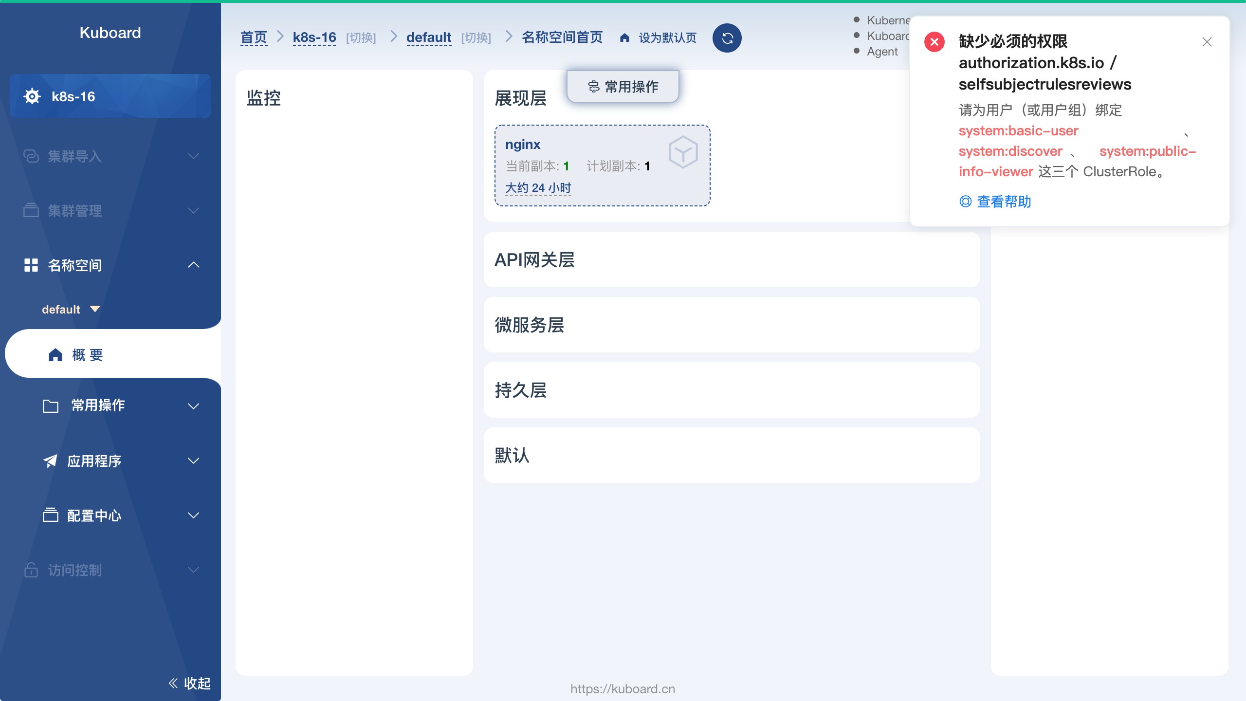This screenshot has height=701, width=1246.
Task: Open the 访问控制 menu item
Action: click(x=111, y=570)
